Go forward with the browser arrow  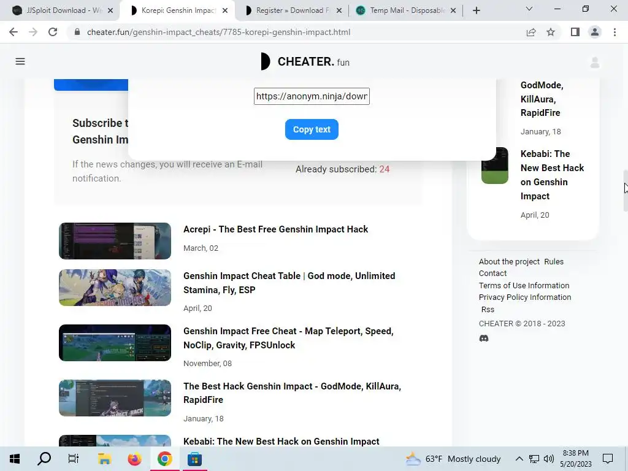click(x=33, y=32)
